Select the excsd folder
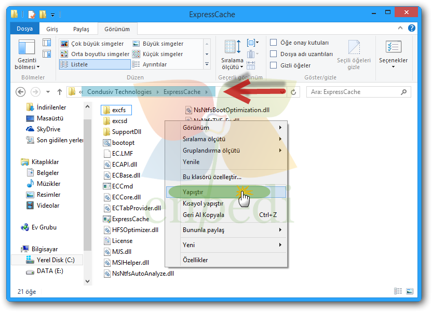The height and width of the screenshot is (312, 432). [x=115, y=120]
